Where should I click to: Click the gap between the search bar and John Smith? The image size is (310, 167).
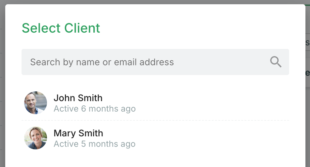[155, 82]
